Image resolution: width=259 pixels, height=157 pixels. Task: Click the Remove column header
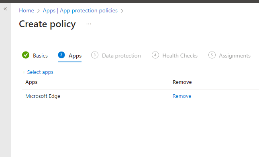click(x=182, y=82)
